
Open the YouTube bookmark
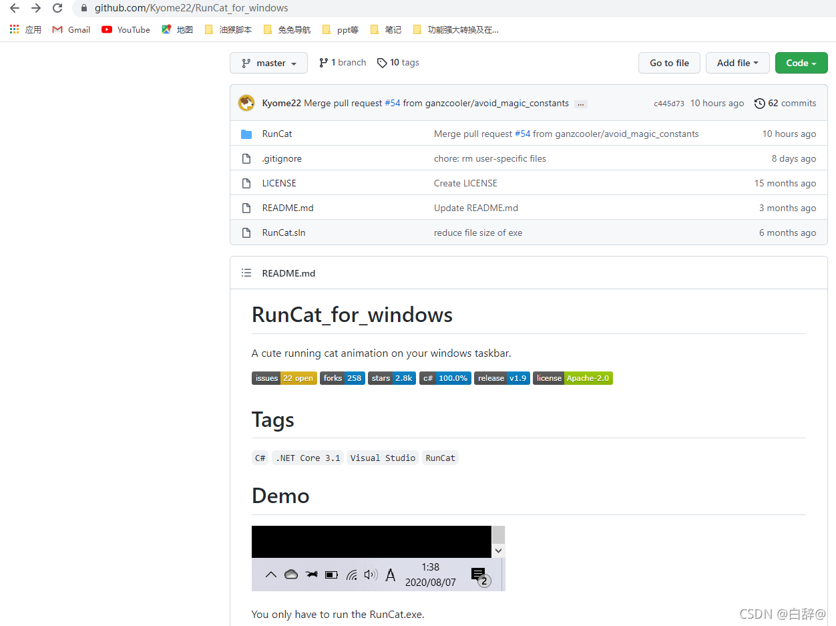coord(126,29)
